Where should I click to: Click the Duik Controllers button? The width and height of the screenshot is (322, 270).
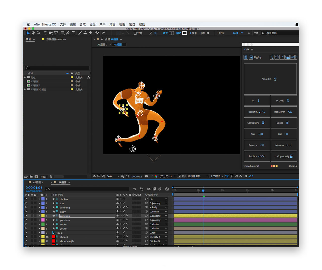[257, 123]
